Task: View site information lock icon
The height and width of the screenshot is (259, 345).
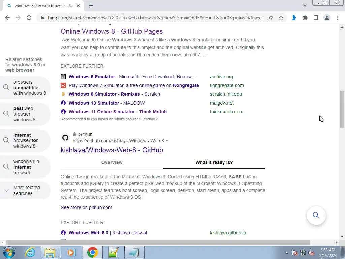Action: 42,18
